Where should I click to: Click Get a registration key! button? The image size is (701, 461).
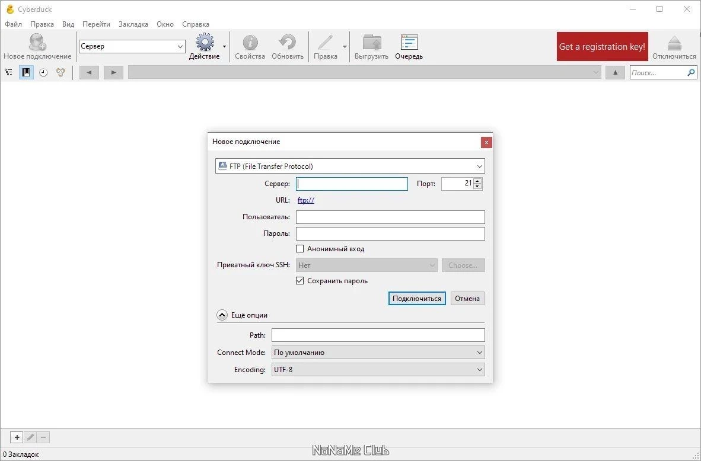point(602,46)
